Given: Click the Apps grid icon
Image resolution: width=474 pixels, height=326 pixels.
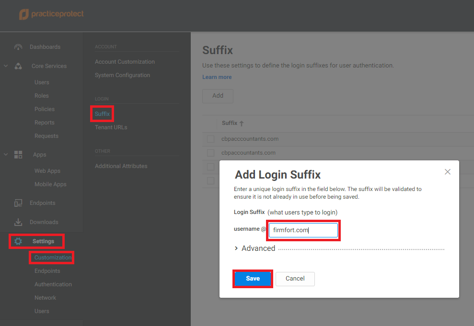Looking at the screenshot, I should click(18, 155).
